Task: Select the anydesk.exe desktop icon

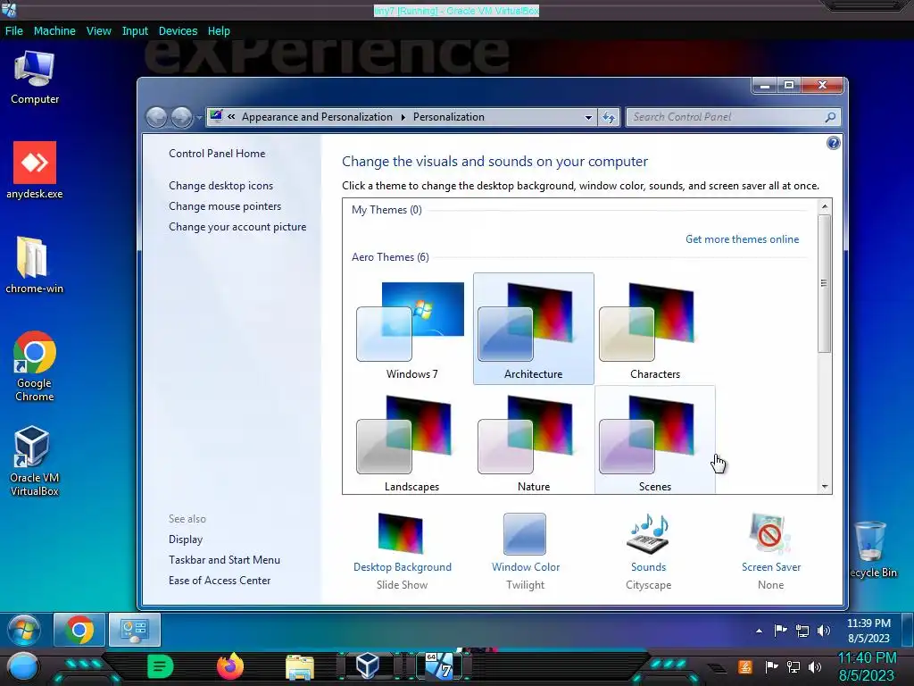Action: pyautogui.click(x=35, y=170)
